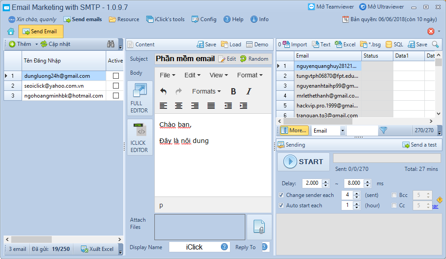Open the File dropdown in editor
This screenshot has width=446, height=259.
(x=167, y=75)
